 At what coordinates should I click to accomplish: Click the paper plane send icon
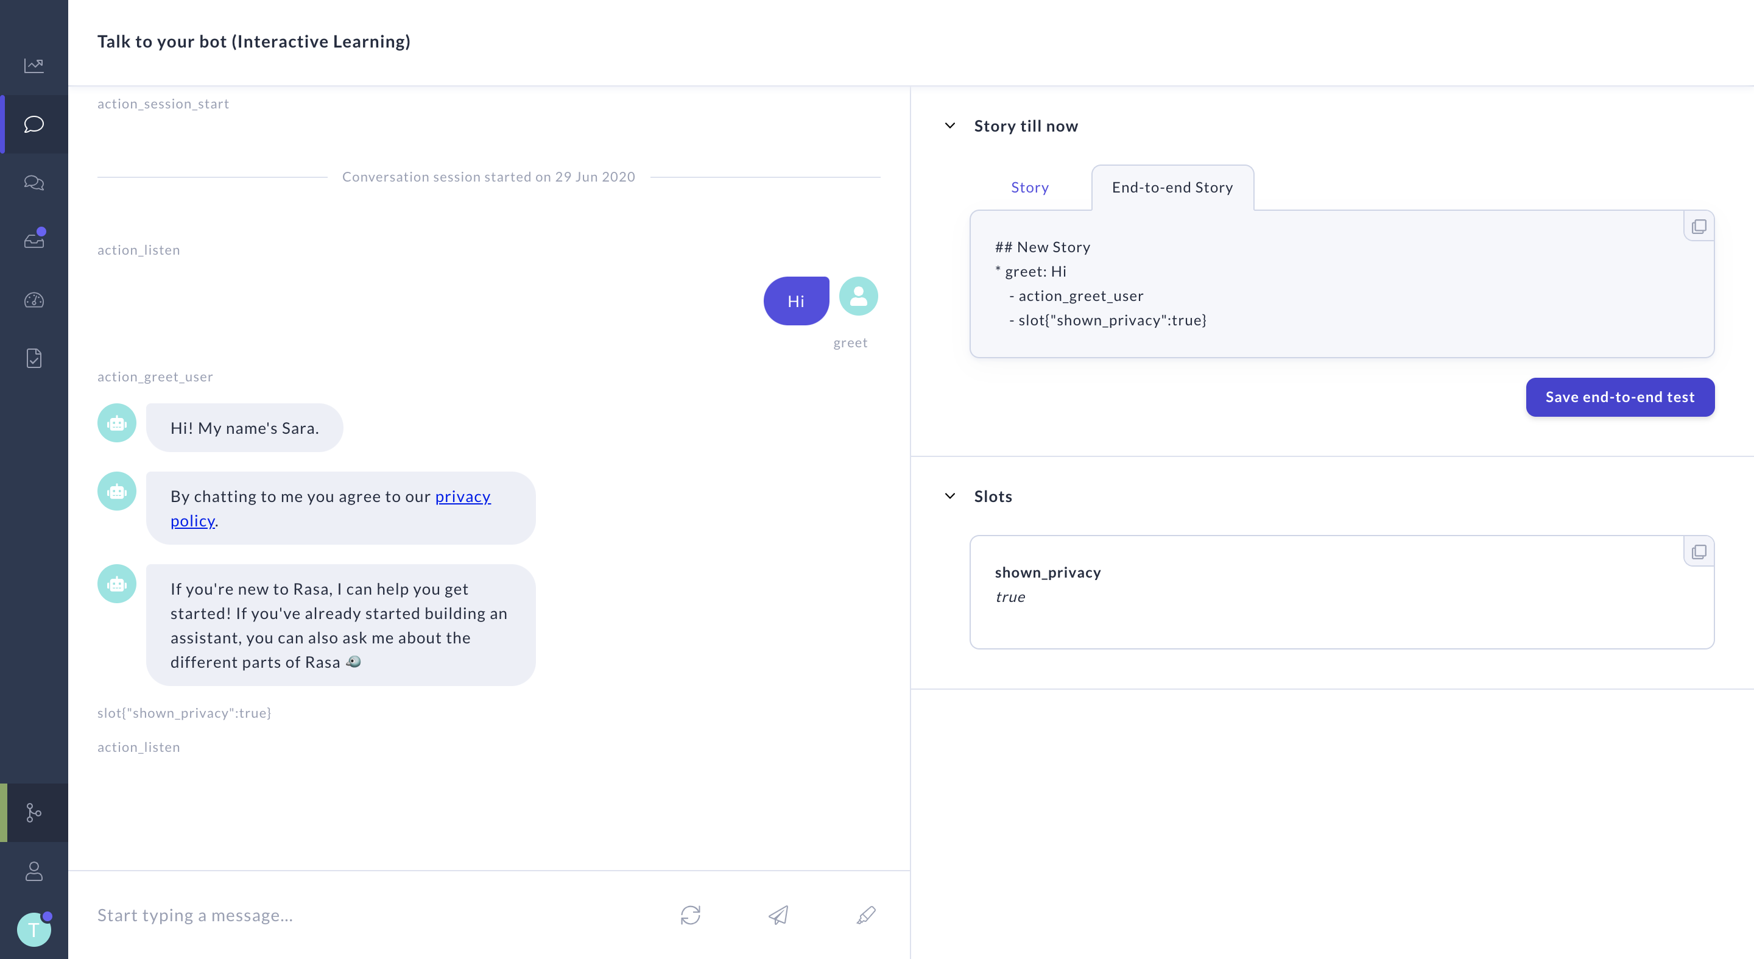[778, 915]
